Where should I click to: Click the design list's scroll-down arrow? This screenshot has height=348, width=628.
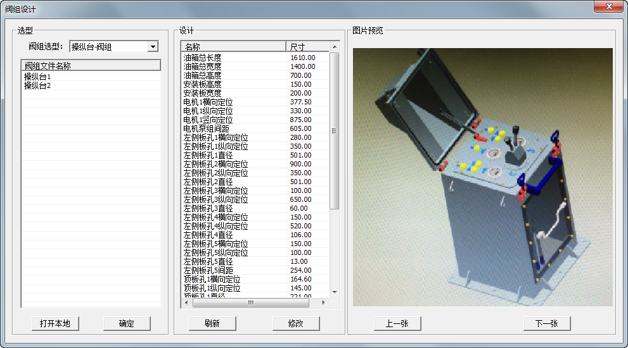coord(335,292)
